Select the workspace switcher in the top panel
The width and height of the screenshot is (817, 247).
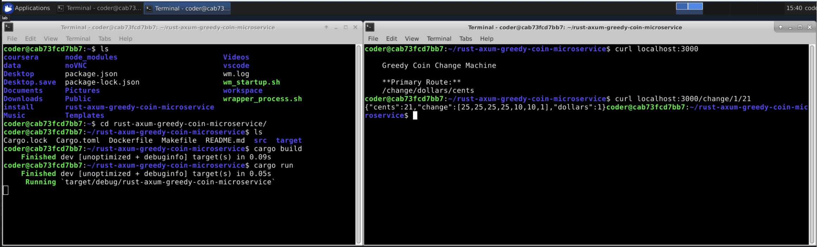(689, 8)
